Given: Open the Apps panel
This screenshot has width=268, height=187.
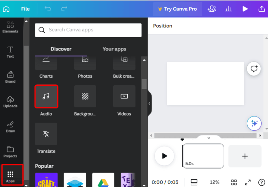Looking at the screenshot, I should click(x=10, y=177).
